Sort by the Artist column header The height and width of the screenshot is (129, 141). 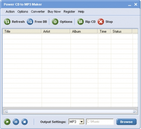click(x=56, y=31)
